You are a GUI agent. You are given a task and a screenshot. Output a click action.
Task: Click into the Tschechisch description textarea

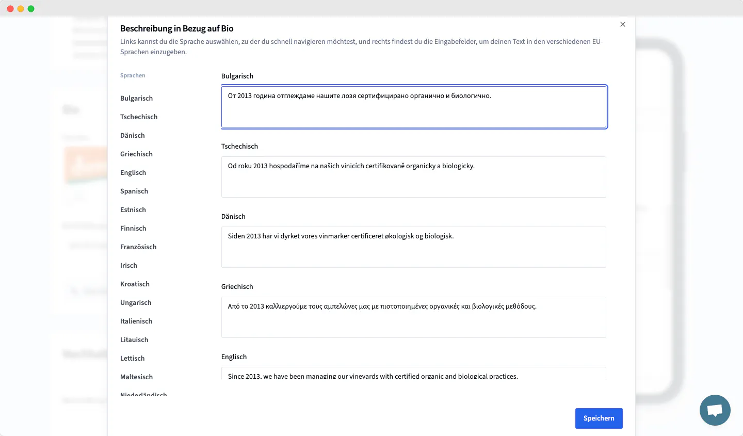413,177
